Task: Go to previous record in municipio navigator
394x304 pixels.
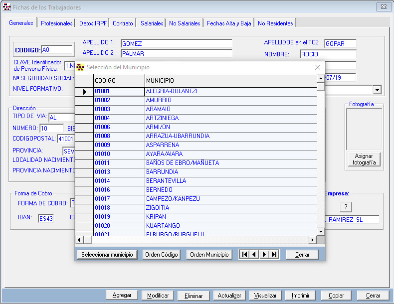Action: coord(254,255)
